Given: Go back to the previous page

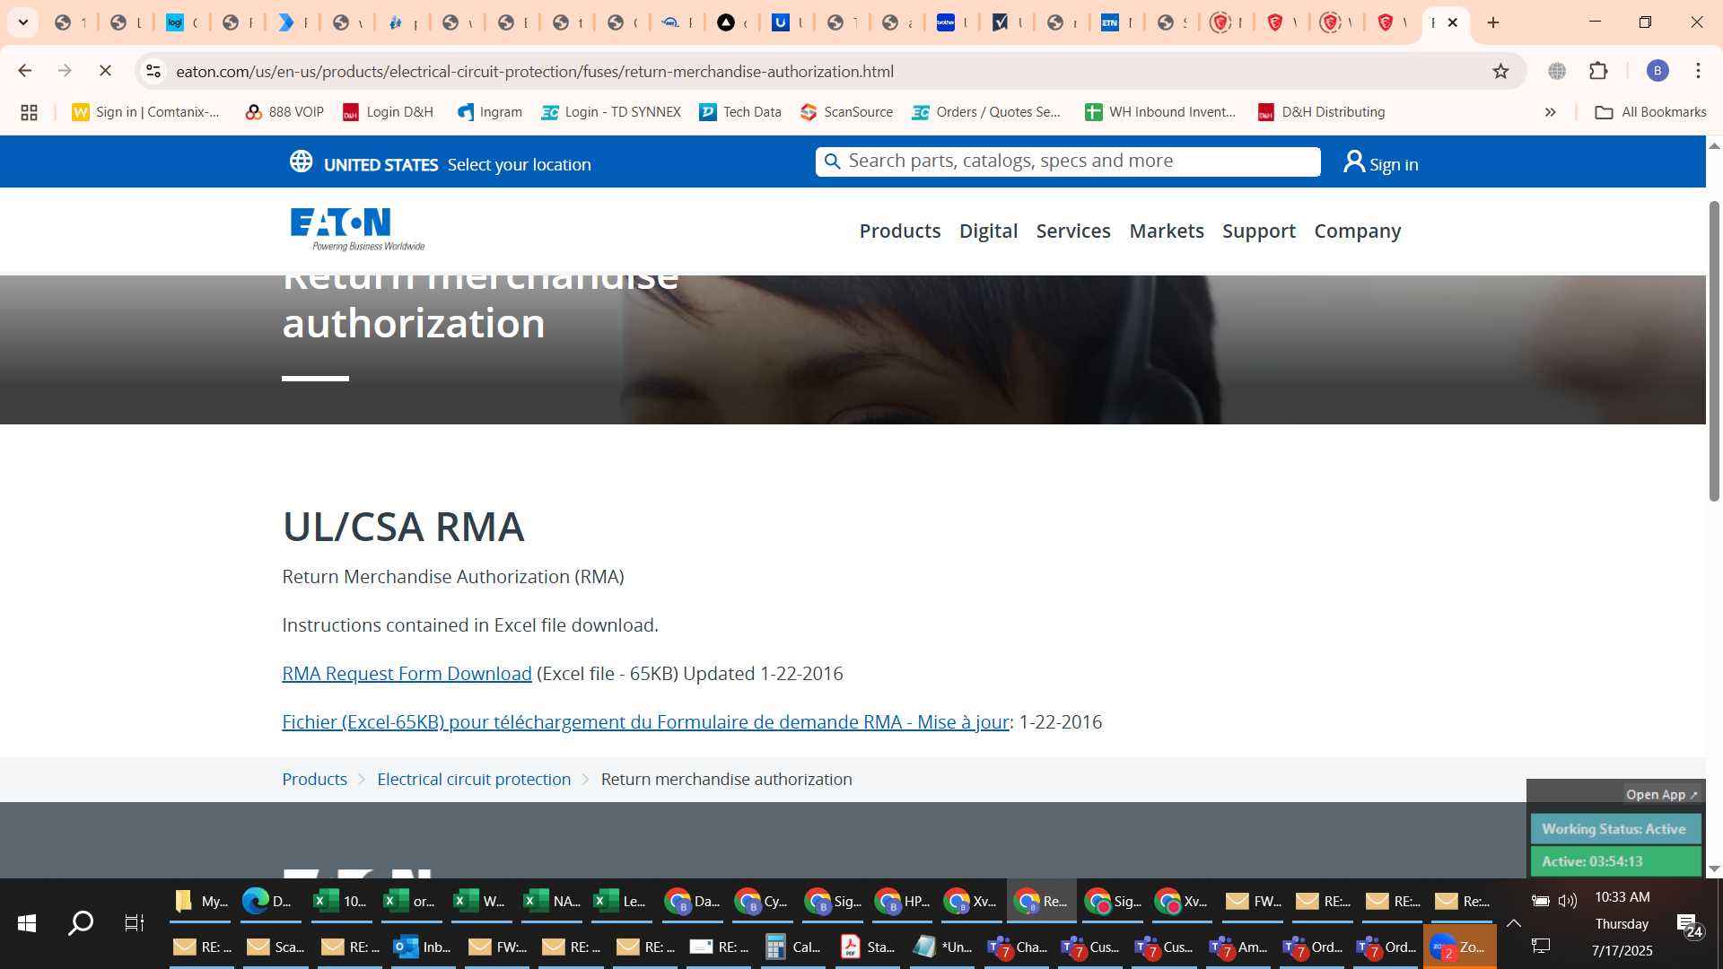Looking at the screenshot, I should [x=25, y=71].
